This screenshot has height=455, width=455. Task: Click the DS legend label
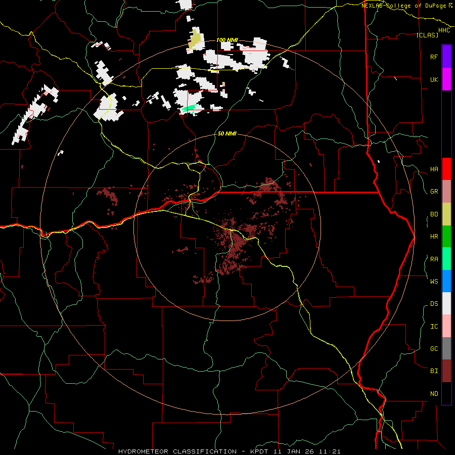(434, 303)
